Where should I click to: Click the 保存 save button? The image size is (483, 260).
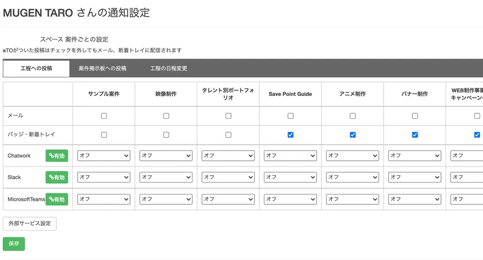tap(14, 244)
